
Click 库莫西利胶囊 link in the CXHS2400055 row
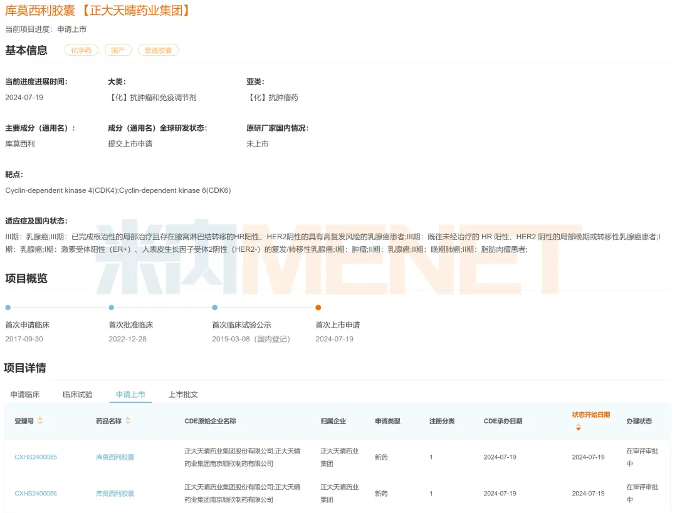[115, 457]
